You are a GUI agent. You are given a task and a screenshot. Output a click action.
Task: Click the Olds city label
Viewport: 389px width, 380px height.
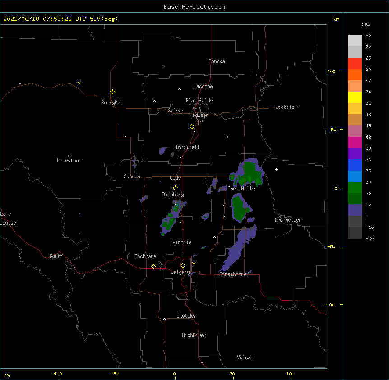coord(175,178)
